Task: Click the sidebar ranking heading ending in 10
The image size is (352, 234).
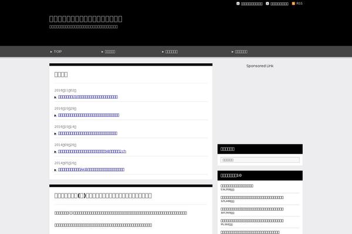Action: tap(231, 175)
